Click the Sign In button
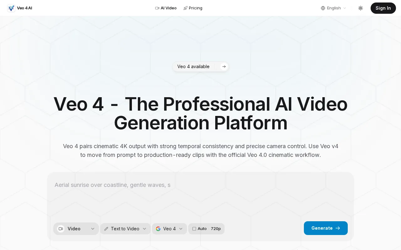Screen dimensions: 401x250 click(383, 8)
